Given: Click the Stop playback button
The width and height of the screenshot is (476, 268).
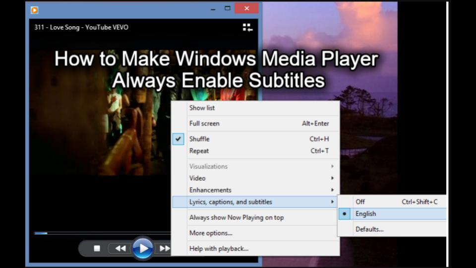Looking at the screenshot, I should (97, 248).
